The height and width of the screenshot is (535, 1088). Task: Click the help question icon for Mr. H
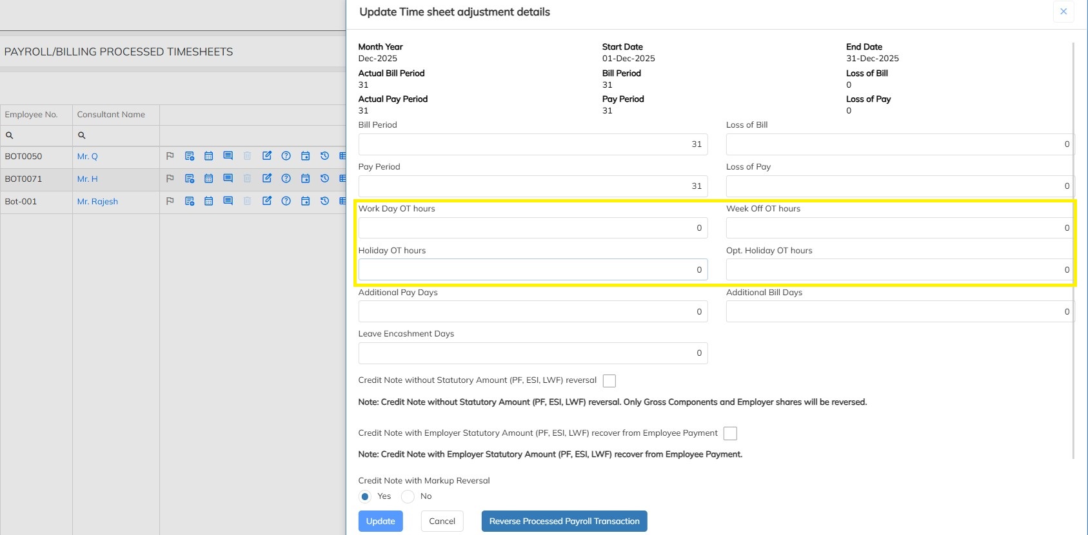coord(286,179)
